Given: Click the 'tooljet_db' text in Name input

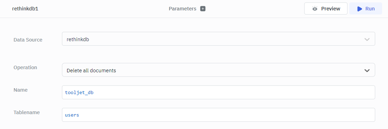Looking at the screenshot, I should [x=79, y=93].
